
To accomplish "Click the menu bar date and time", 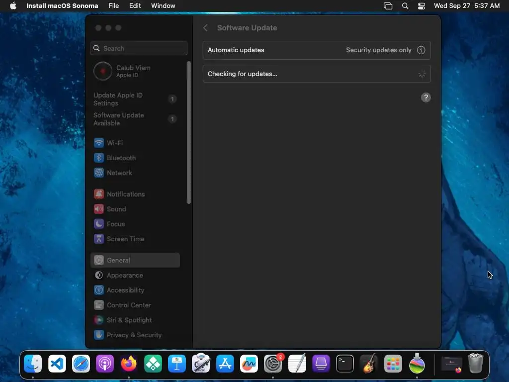I will 466,6.
